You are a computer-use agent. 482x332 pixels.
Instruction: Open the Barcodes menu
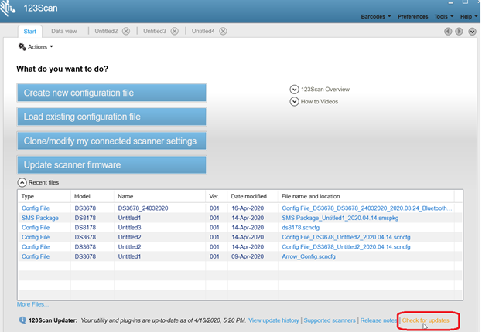coord(377,16)
